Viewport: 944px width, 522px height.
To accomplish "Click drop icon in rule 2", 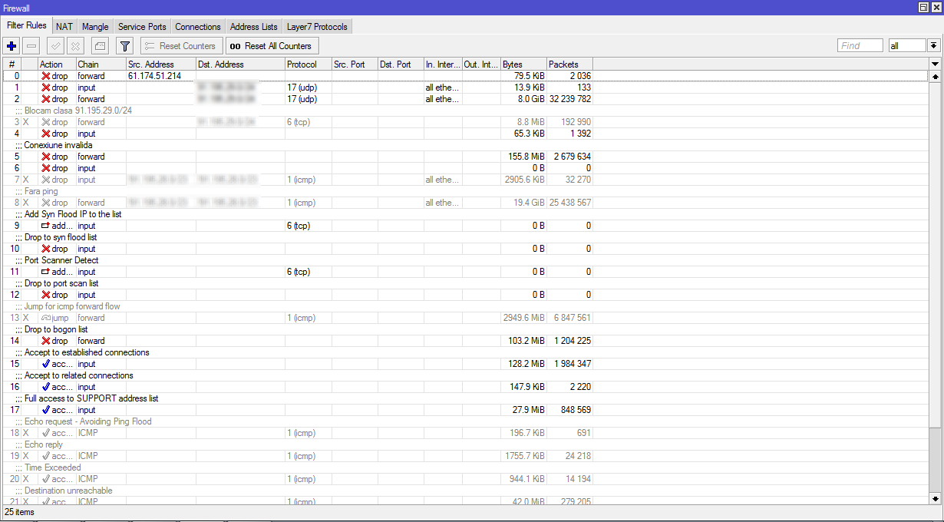I will point(45,99).
